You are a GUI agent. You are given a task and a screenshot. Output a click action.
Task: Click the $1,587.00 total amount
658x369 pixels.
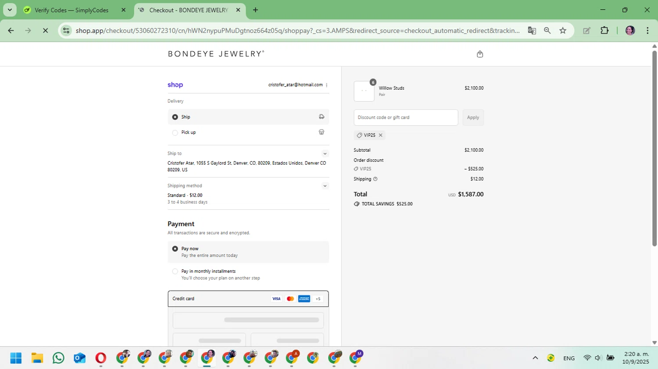[x=471, y=194]
